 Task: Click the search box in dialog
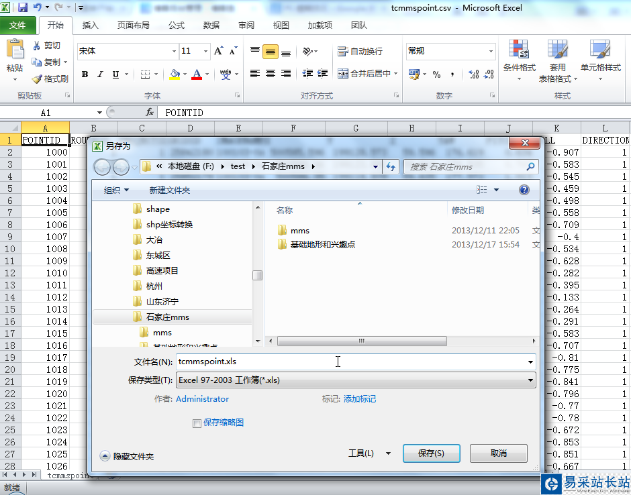tap(471, 166)
